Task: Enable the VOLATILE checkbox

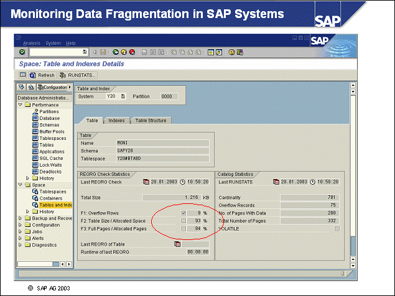Action: pyautogui.click(x=337, y=229)
